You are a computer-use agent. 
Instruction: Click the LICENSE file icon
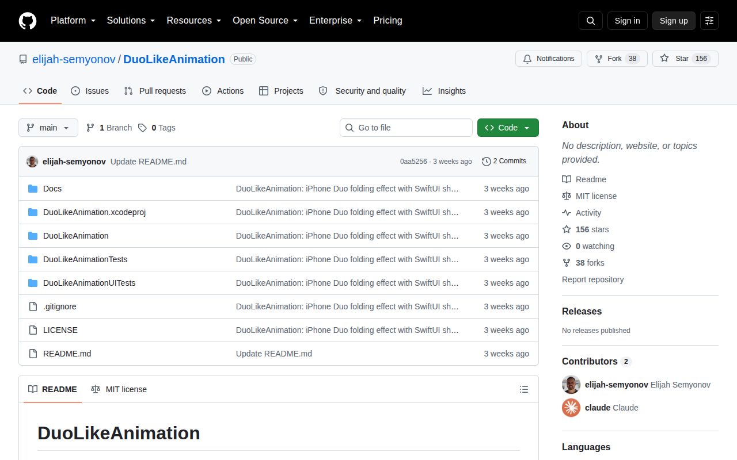pos(33,330)
